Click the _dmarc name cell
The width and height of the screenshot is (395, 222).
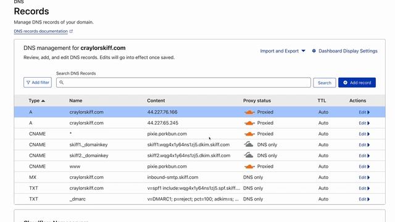click(78, 199)
